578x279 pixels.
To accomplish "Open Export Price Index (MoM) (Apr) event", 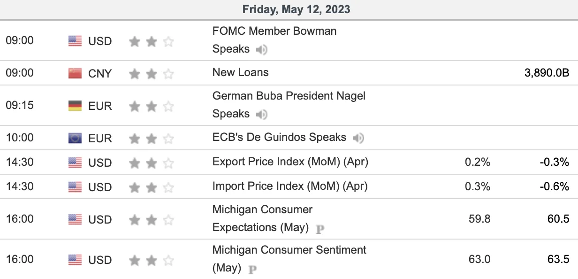I will (290, 162).
